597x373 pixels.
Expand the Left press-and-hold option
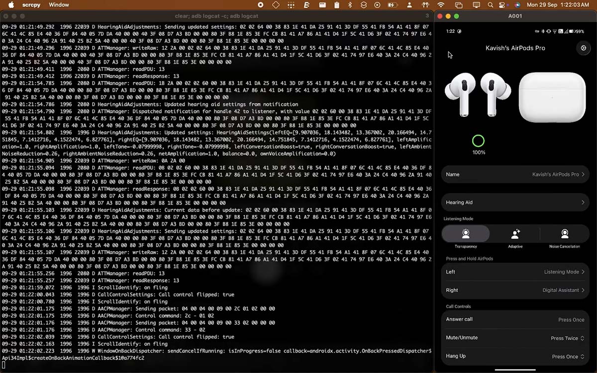tap(515, 272)
